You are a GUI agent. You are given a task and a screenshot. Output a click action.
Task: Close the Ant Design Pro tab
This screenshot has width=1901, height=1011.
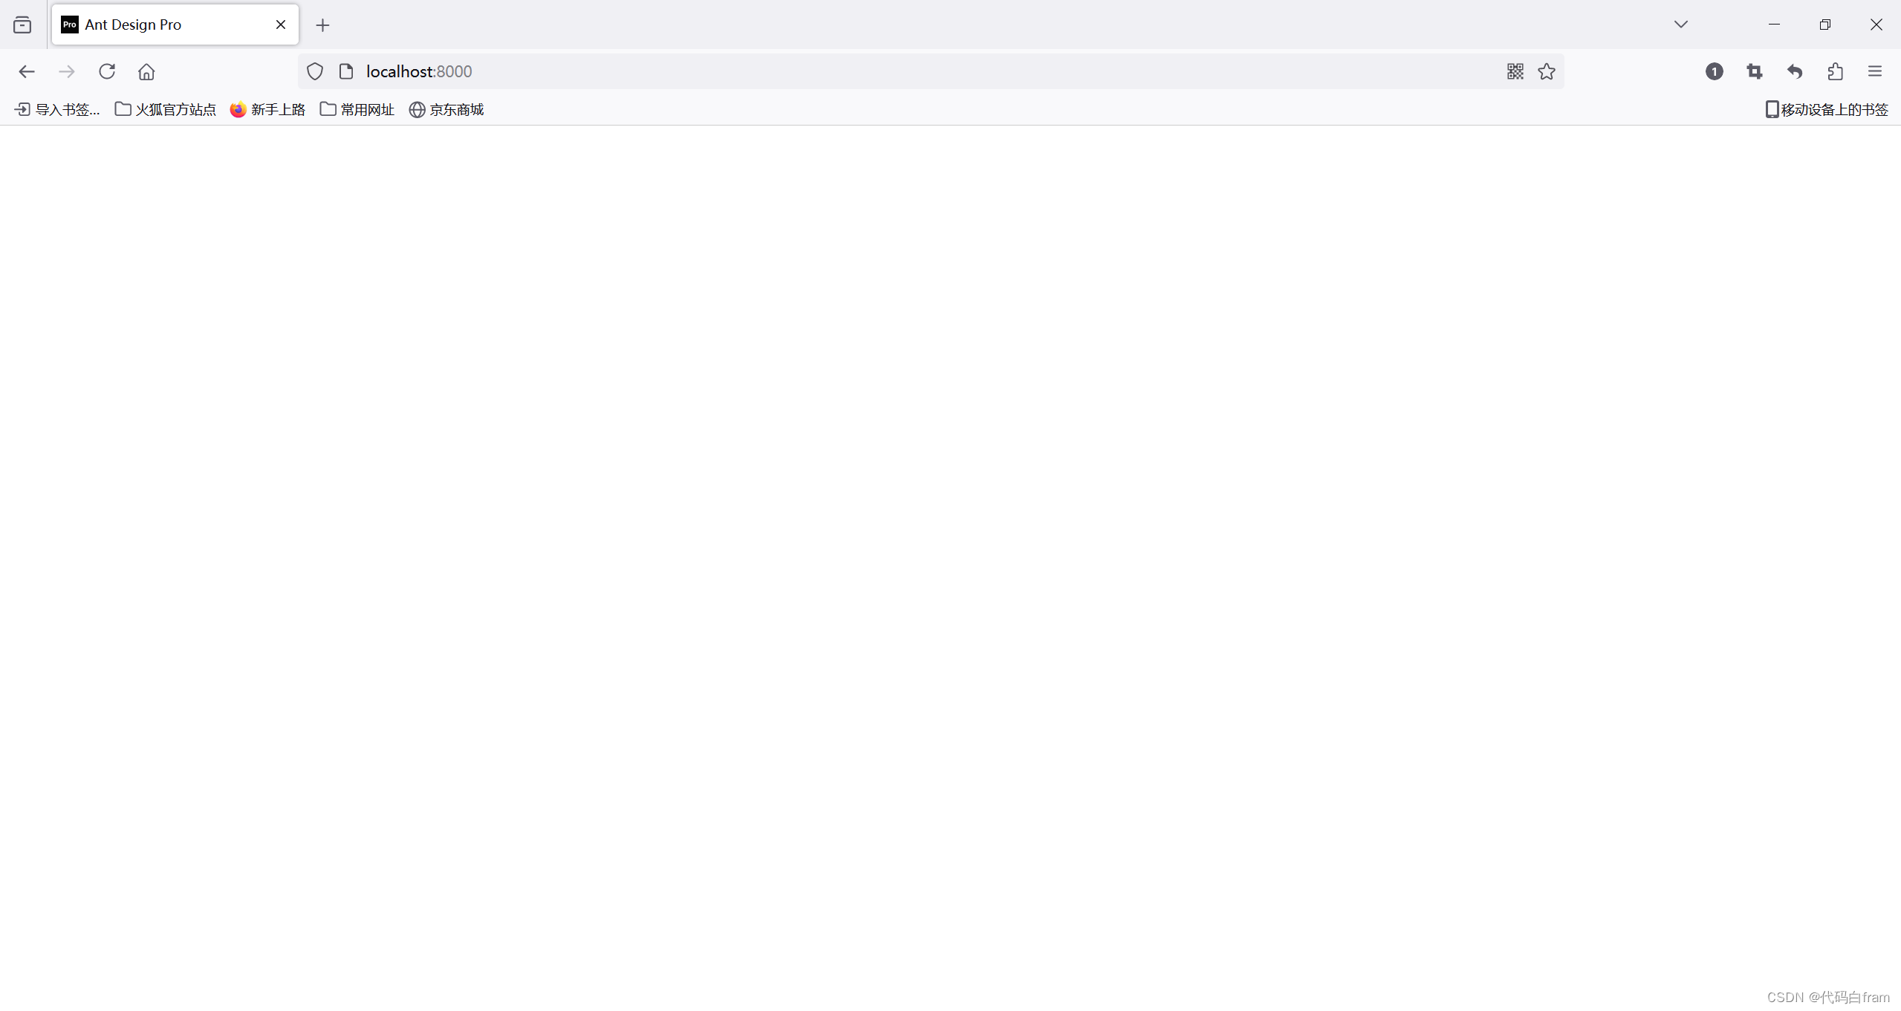tap(281, 25)
